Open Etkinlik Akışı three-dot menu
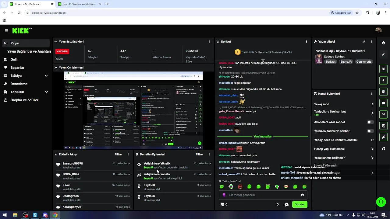The height and width of the screenshot is (219, 390). pos(128,155)
